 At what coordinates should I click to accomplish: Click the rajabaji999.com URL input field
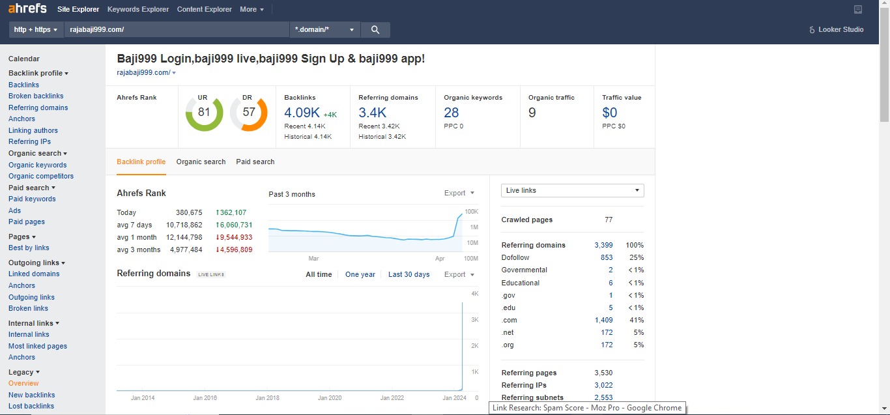[176, 30]
